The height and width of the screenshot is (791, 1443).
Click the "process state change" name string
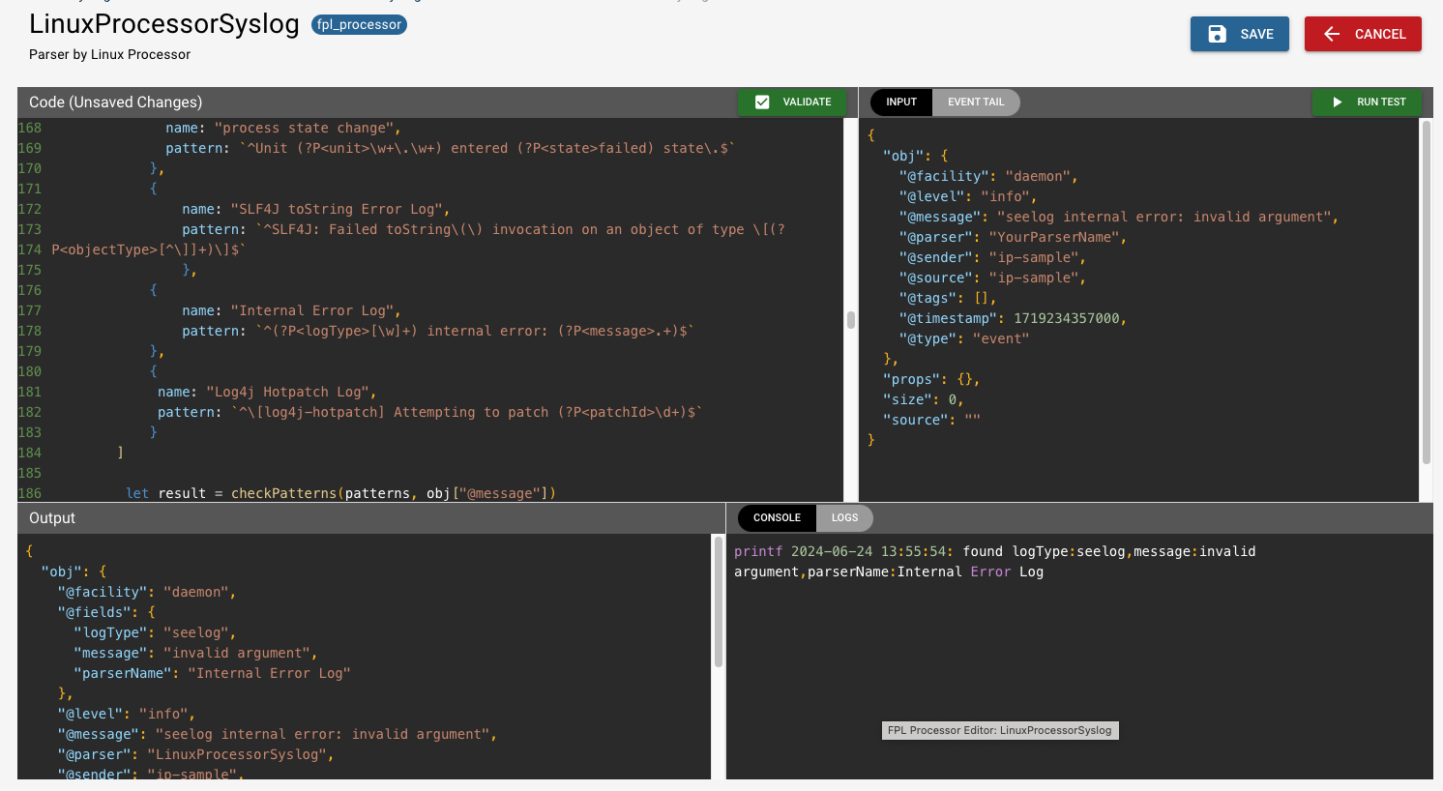(304, 128)
